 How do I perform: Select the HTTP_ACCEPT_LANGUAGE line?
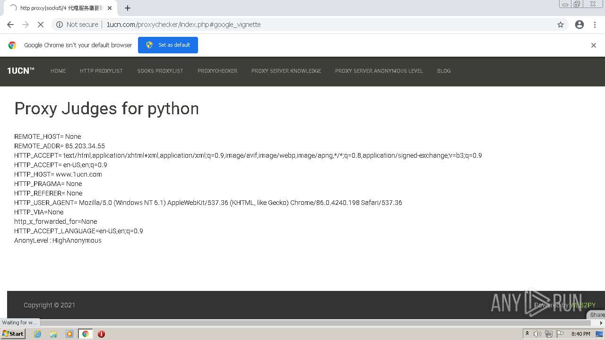[78, 231]
